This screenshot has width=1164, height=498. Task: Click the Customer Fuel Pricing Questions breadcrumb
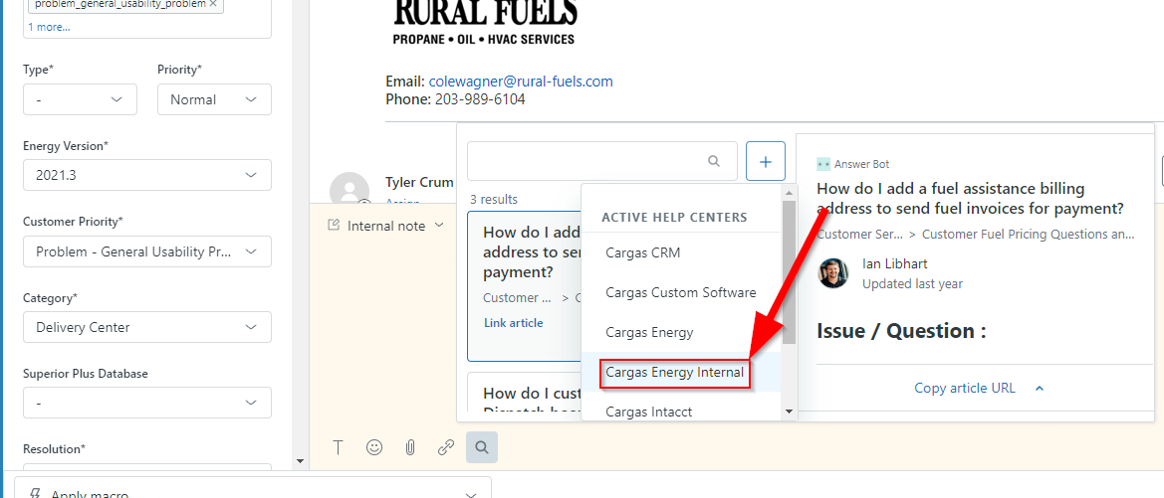point(1029,235)
